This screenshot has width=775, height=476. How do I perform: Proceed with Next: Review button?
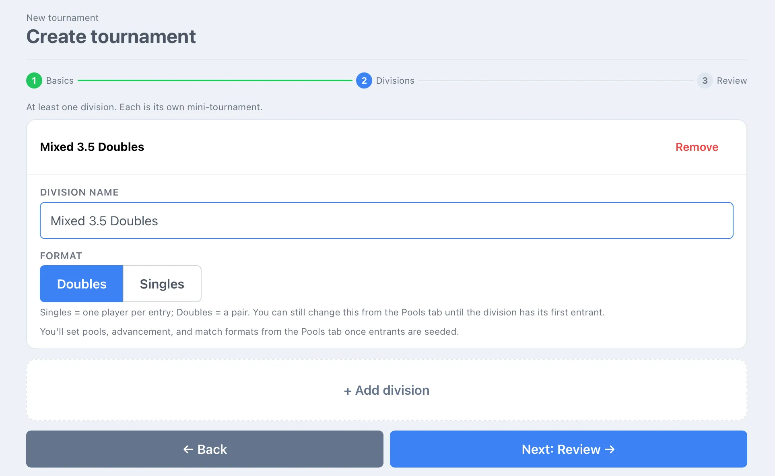[x=568, y=449]
